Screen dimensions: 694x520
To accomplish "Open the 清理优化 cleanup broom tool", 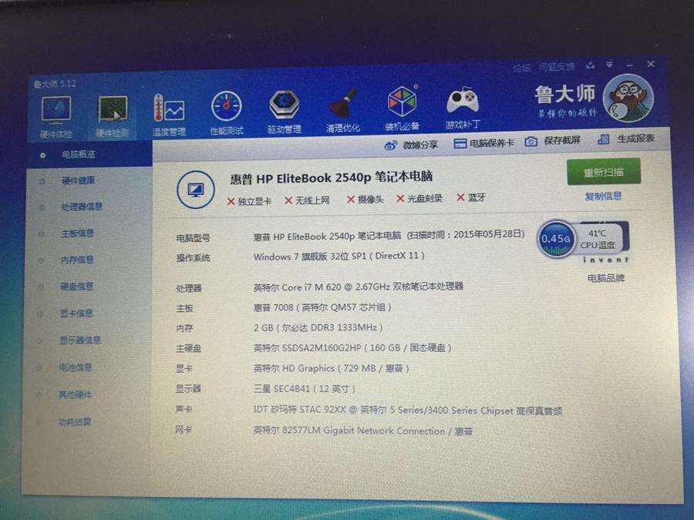I will point(343,111).
